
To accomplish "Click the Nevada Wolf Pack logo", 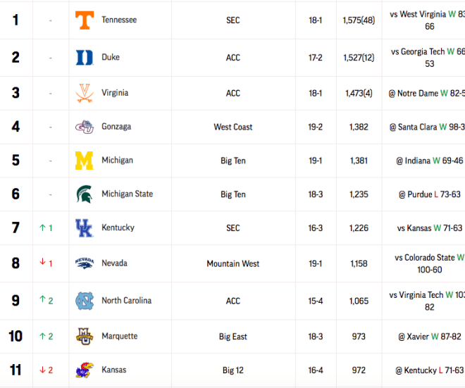I will coord(85,263).
